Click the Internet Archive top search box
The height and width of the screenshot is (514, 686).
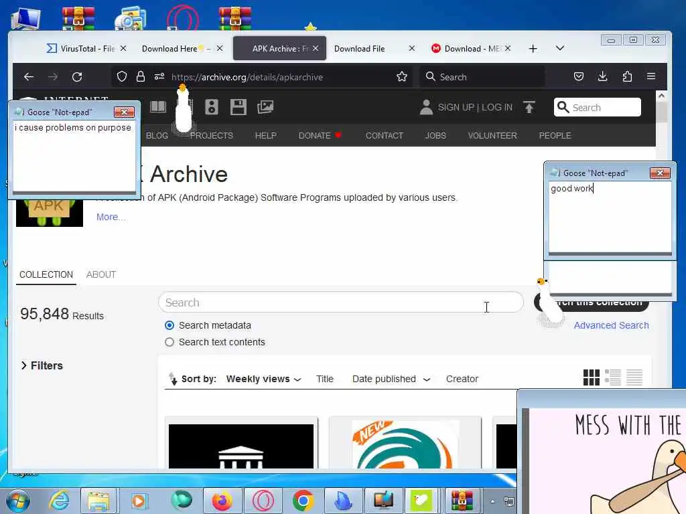coord(597,107)
